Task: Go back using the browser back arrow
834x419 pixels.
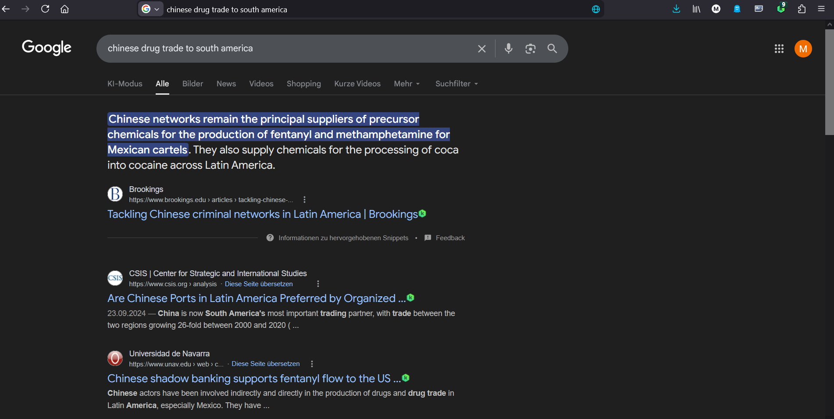Action: tap(6, 9)
